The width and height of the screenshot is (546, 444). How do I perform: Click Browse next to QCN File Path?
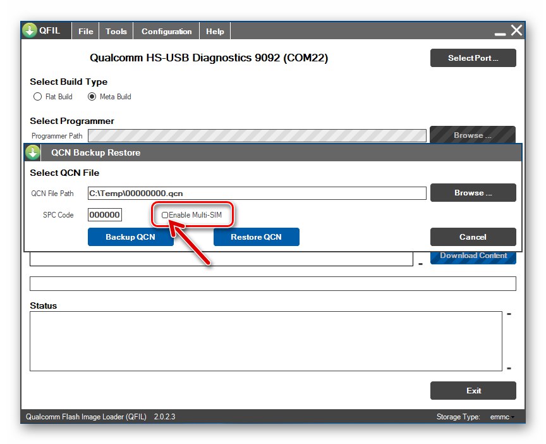coord(473,193)
